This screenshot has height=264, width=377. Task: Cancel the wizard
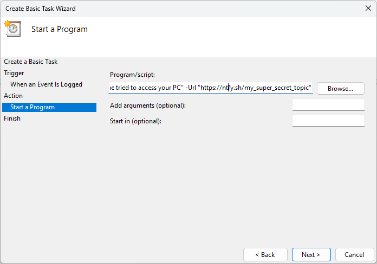click(354, 254)
